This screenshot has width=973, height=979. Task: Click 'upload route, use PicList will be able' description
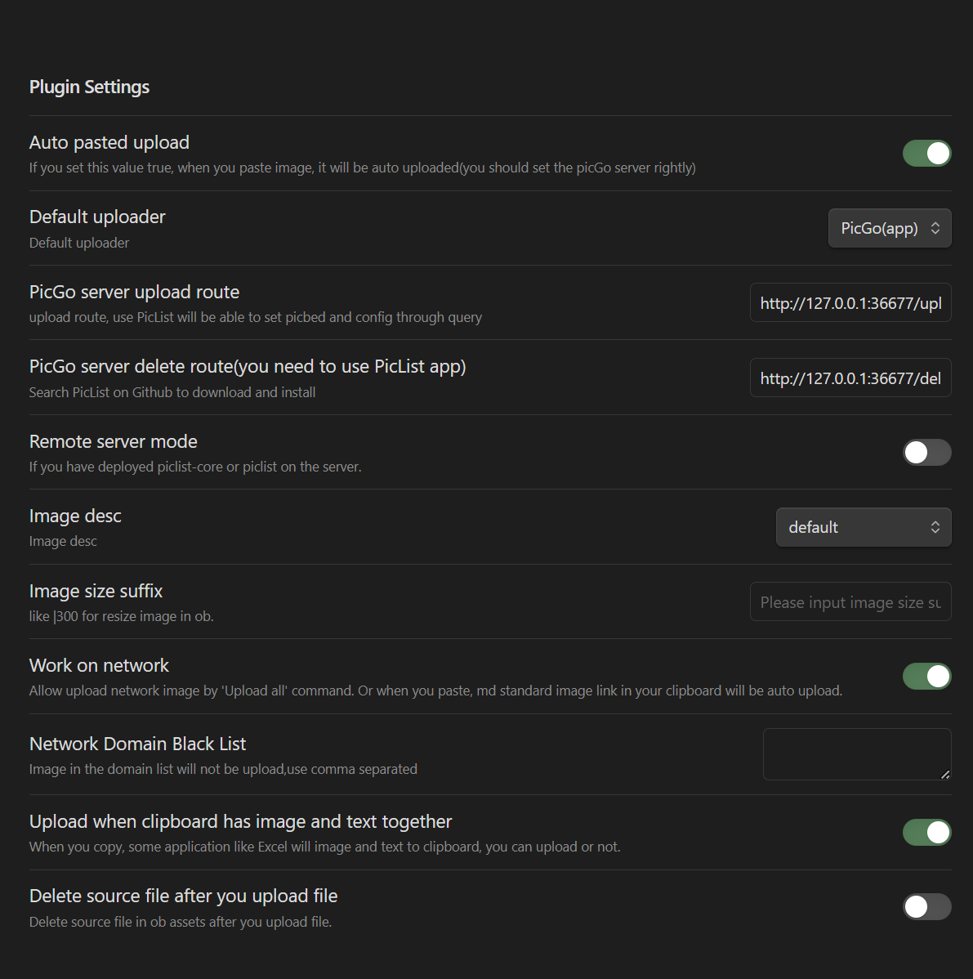click(255, 317)
